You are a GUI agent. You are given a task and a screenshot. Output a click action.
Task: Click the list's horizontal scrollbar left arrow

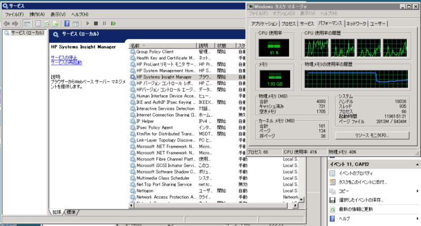pos(132,206)
